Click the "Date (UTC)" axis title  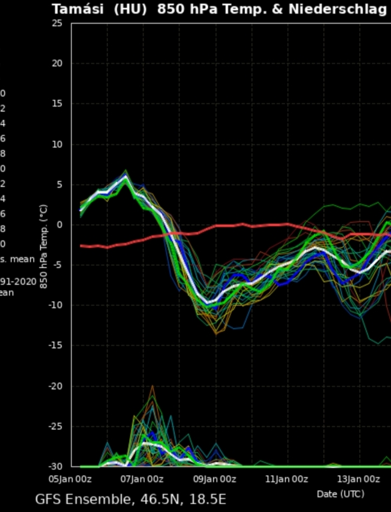[340, 494]
